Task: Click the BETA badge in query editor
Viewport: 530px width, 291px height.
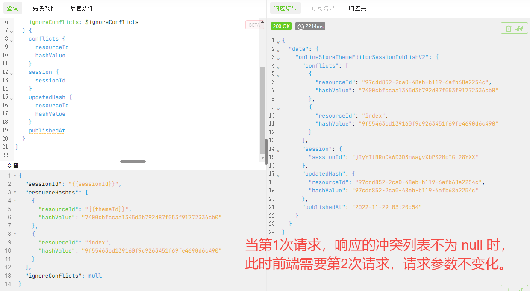Action: click(x=254, y=25)
